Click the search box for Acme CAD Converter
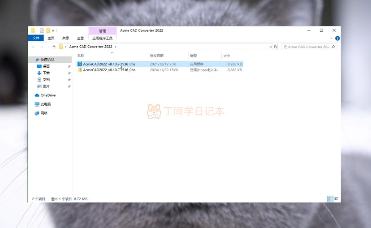This screenshot has height=228, width=371. click(x=309, y=47)
